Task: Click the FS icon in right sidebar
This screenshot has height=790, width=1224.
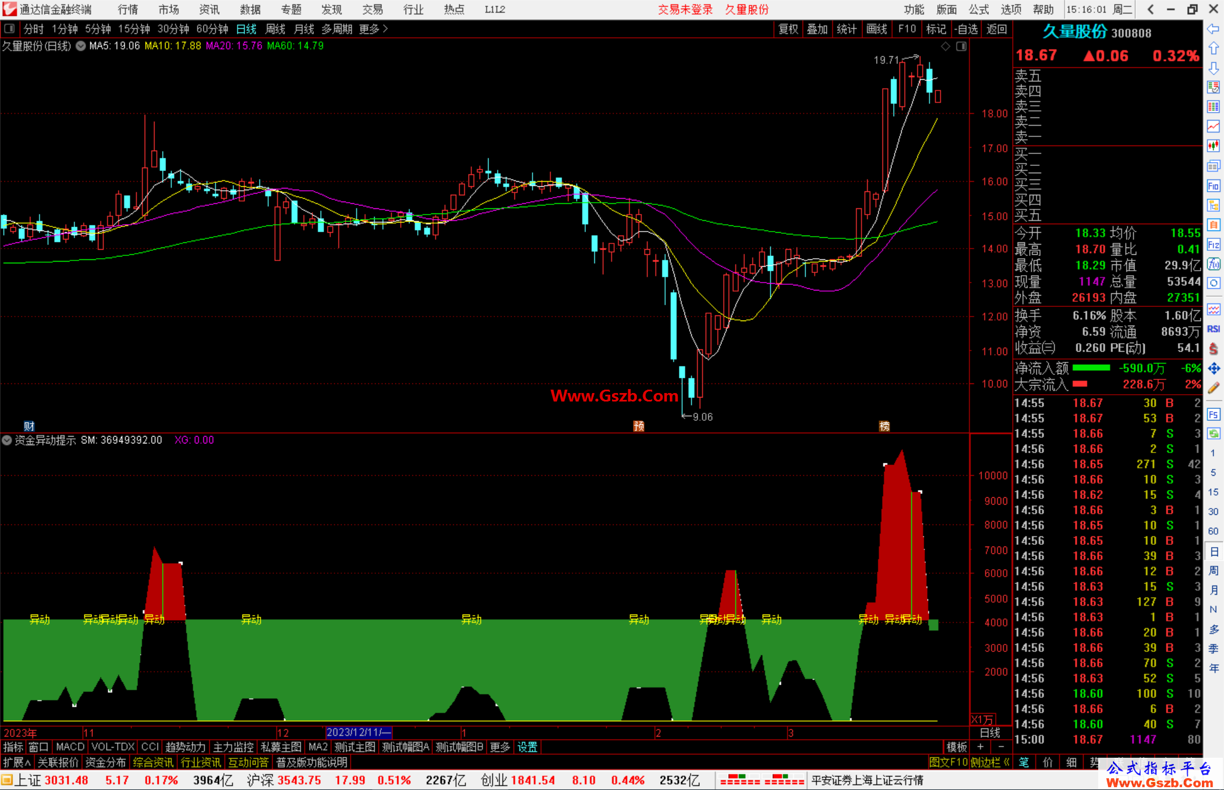Action: (x=1213, y=415)
